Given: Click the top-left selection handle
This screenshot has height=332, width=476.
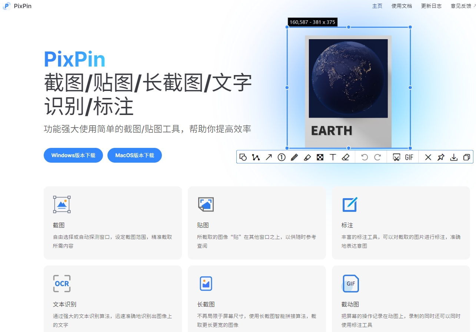Looking at the screenshot, I should click(287, 27).
